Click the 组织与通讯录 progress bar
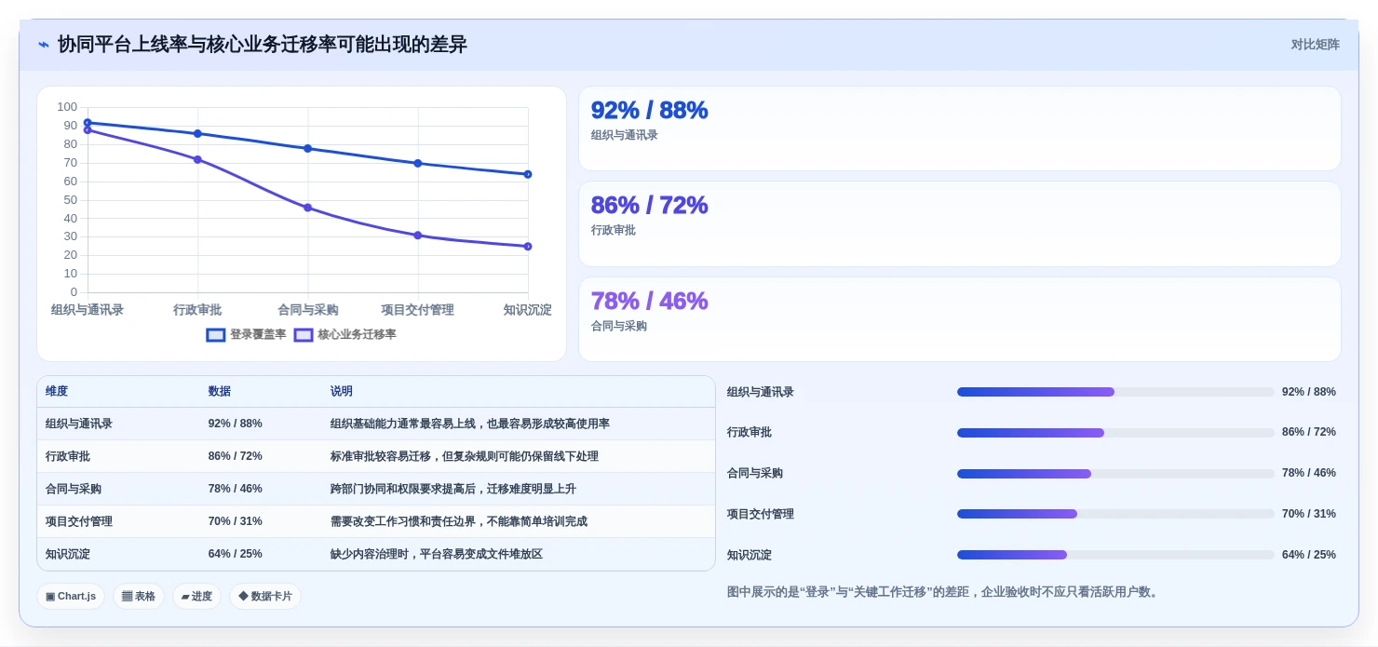The width and height of the screenshot is (1378, 647). click(x=1115, y=392)
